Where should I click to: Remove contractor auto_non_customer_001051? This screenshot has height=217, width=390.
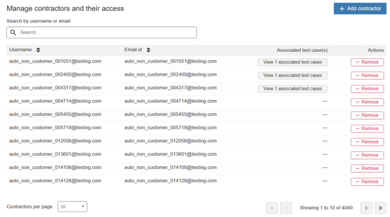pyautogui.click(x=367, y=62)
